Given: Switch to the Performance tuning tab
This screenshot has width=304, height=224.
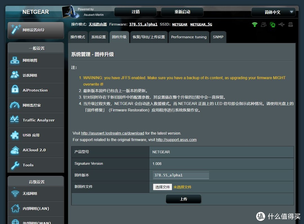Looking at the screenshot, I should click(189, 37).
